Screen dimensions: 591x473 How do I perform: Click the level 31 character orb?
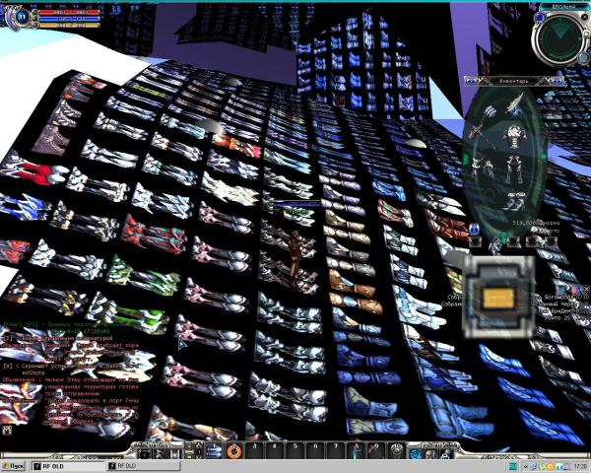(x=23, y=16)
